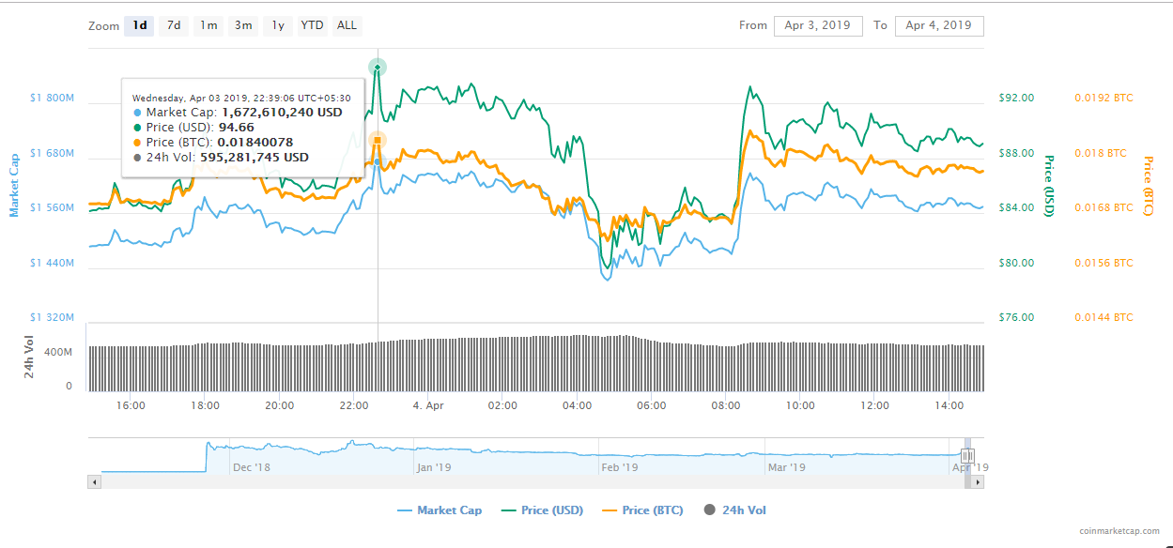Set zoom range to 1m

click(208, 25)
